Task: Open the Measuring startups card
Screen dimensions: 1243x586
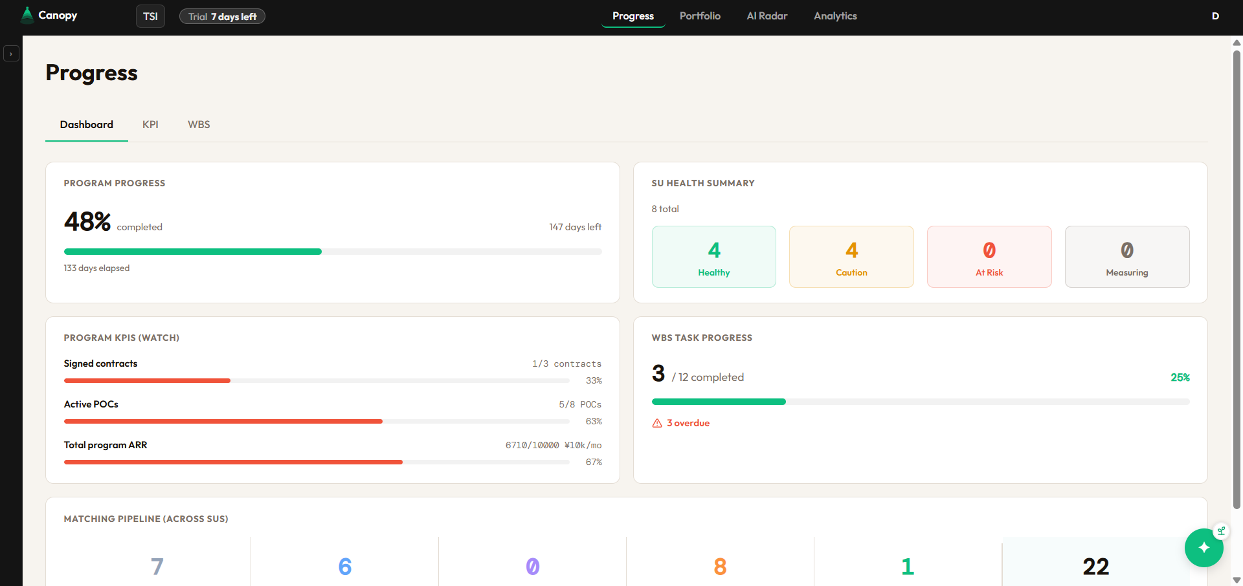Action: (x=1127, y=257)
